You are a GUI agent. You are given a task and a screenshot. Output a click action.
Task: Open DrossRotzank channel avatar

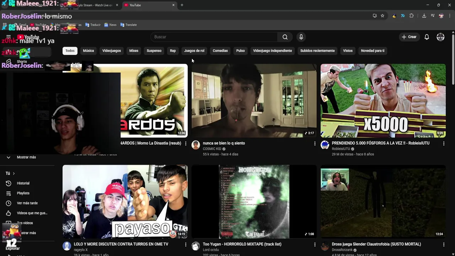[x=325, y=246]
